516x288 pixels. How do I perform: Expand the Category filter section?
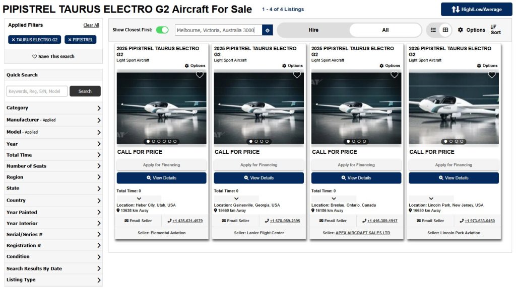(53, 108)
